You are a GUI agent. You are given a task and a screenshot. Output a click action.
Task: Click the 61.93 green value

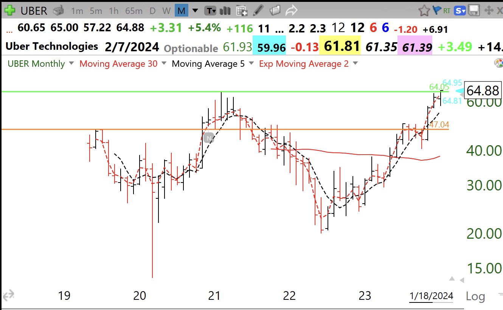tap(238, 47)
